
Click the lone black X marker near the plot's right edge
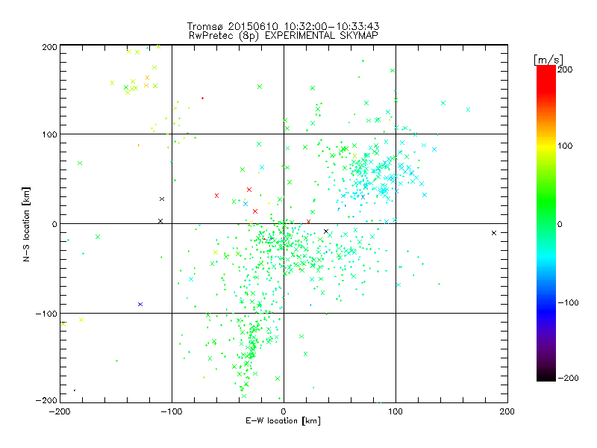click(494, 233)
